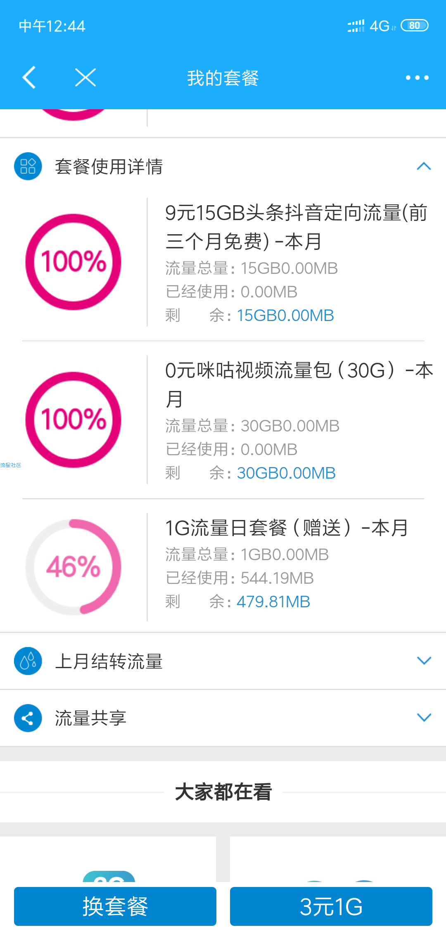This screenshot has width=446, height=930.
Task: Tap the remaining 479.81MB value
Action: (273, 602)
